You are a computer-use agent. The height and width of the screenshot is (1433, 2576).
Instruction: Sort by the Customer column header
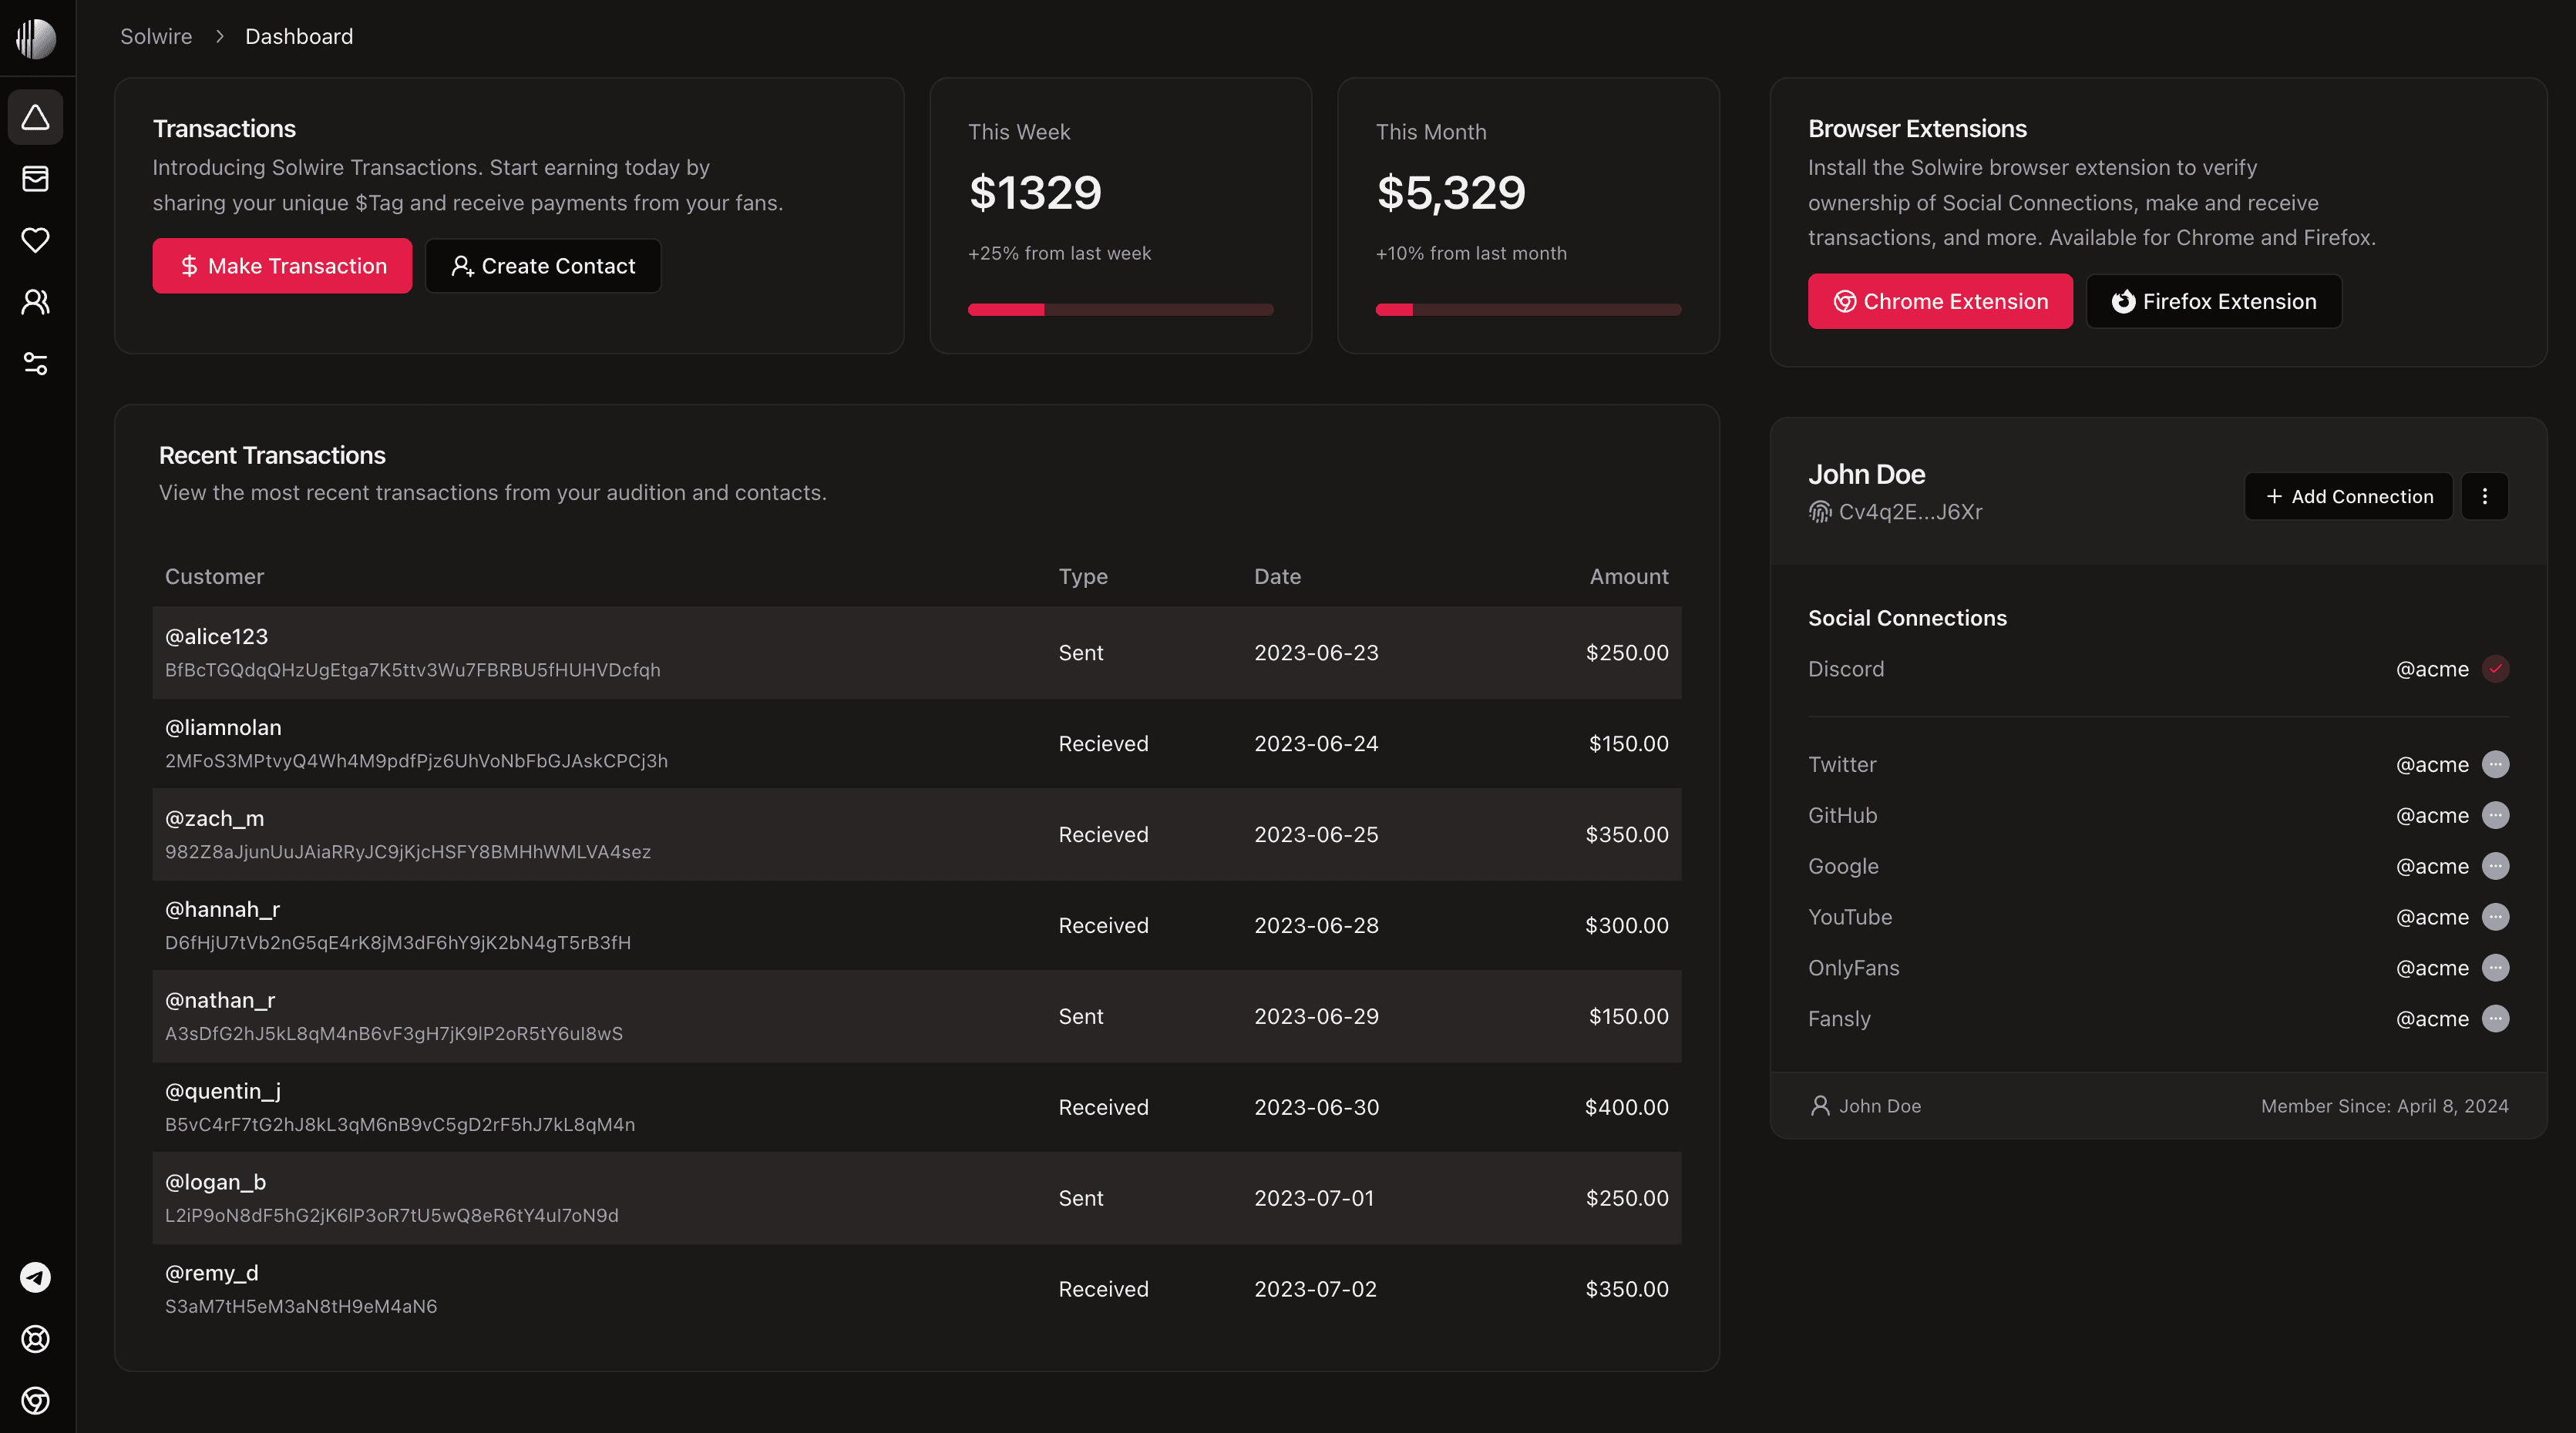tap(214, 576)
